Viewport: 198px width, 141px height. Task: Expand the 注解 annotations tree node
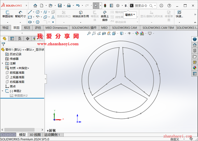[3, 63]
